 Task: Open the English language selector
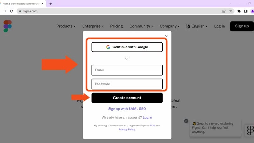tap(197, 26)
